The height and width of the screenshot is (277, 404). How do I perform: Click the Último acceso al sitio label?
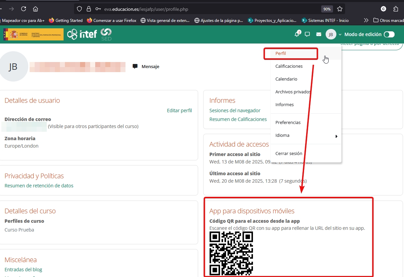235,174
